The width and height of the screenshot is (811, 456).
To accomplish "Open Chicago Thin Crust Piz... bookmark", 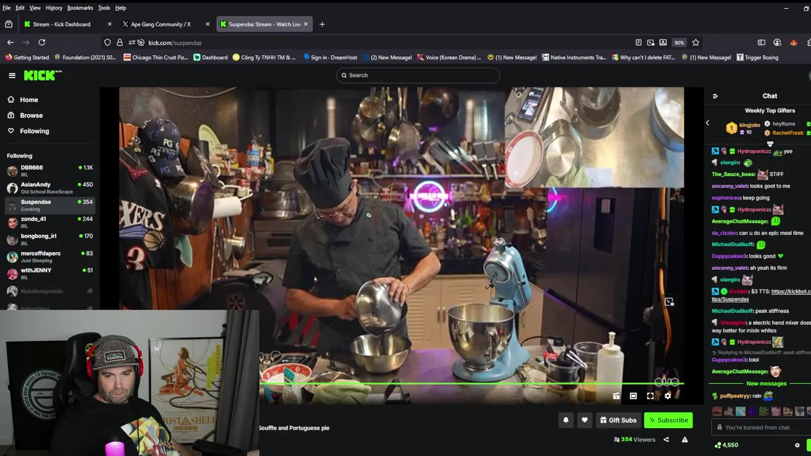I will (156, 58).
